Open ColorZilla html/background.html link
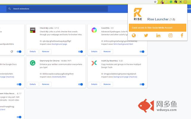 (x=123, y=44)
